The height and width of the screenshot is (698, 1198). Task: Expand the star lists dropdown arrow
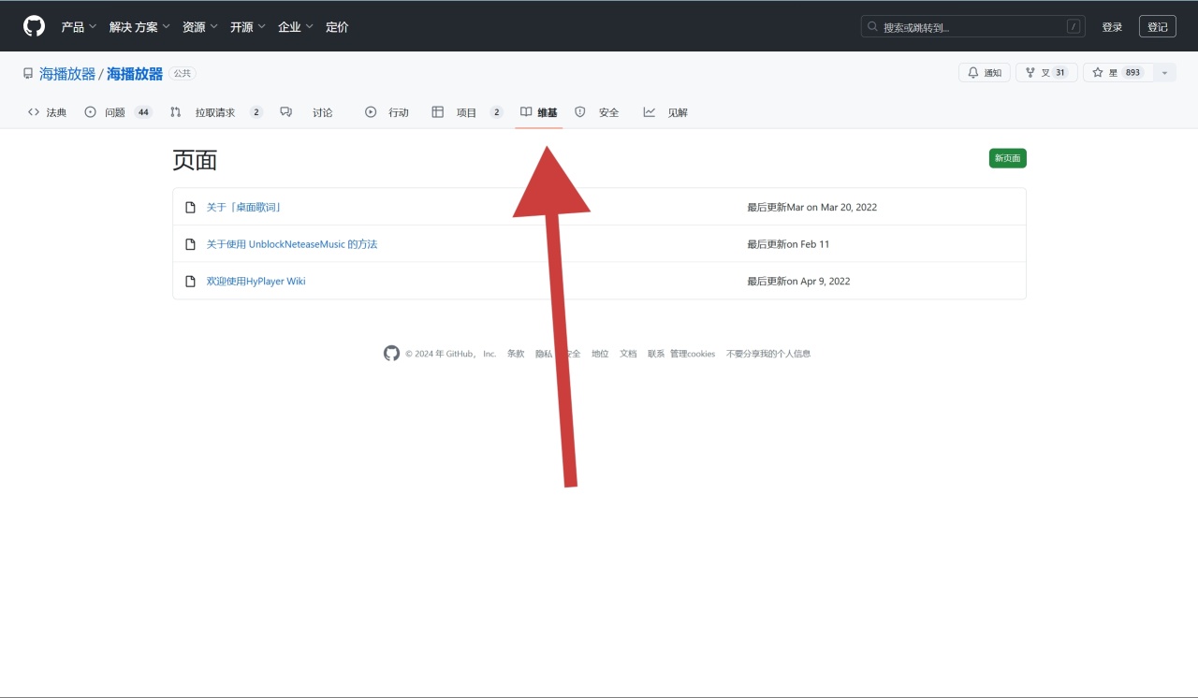pyautogui.click(x=1164, y=72)
